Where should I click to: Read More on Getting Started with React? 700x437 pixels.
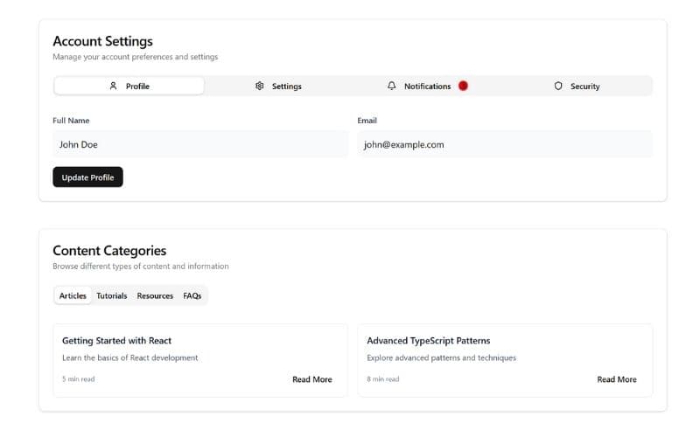(312, 379)
